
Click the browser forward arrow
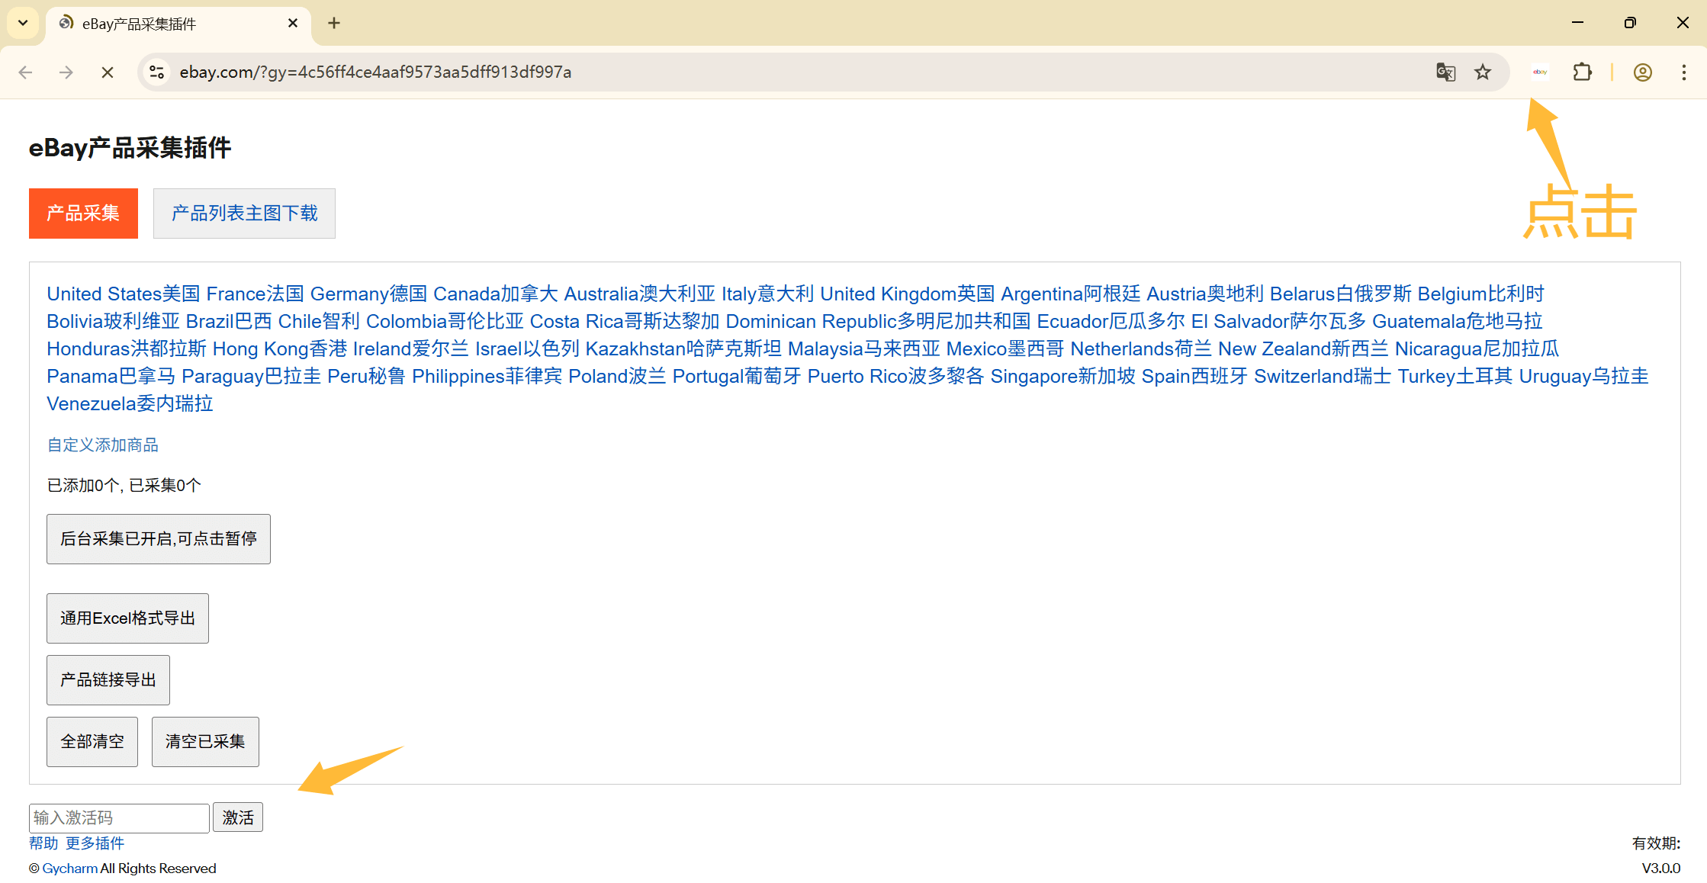coord(66,72)
